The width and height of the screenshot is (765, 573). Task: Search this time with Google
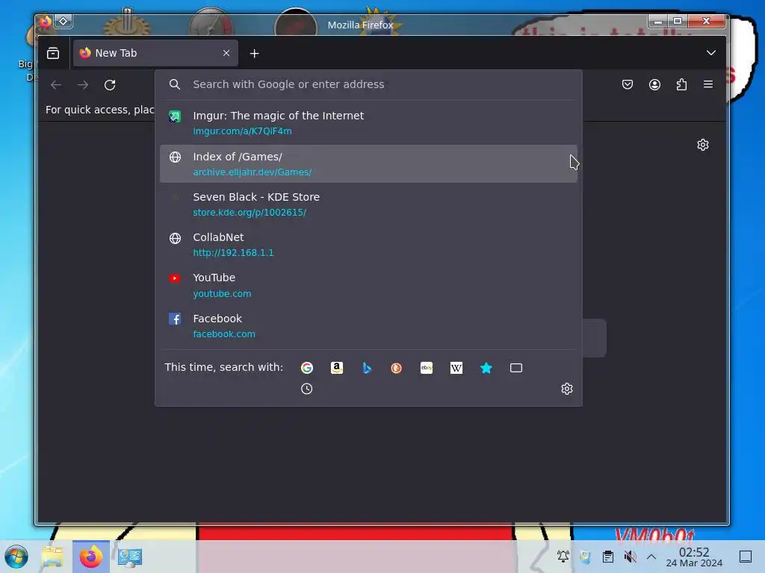click(x=307, y=368)
